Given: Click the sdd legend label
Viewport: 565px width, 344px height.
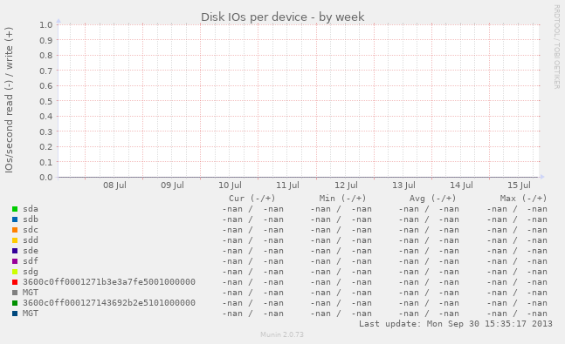Looking at the screenshot, I should [x=31, y=240].
